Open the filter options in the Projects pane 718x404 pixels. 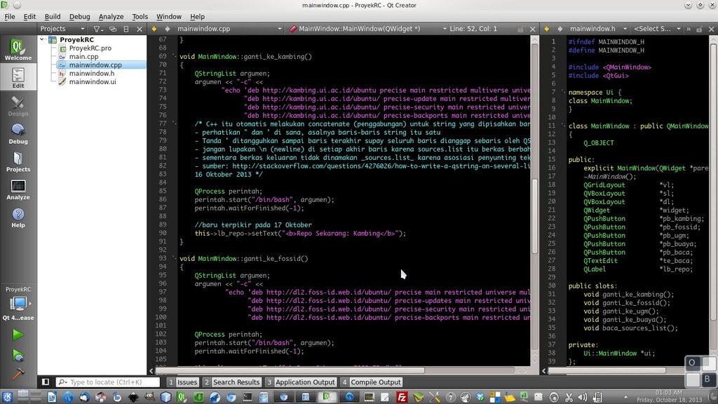[97, 29]
